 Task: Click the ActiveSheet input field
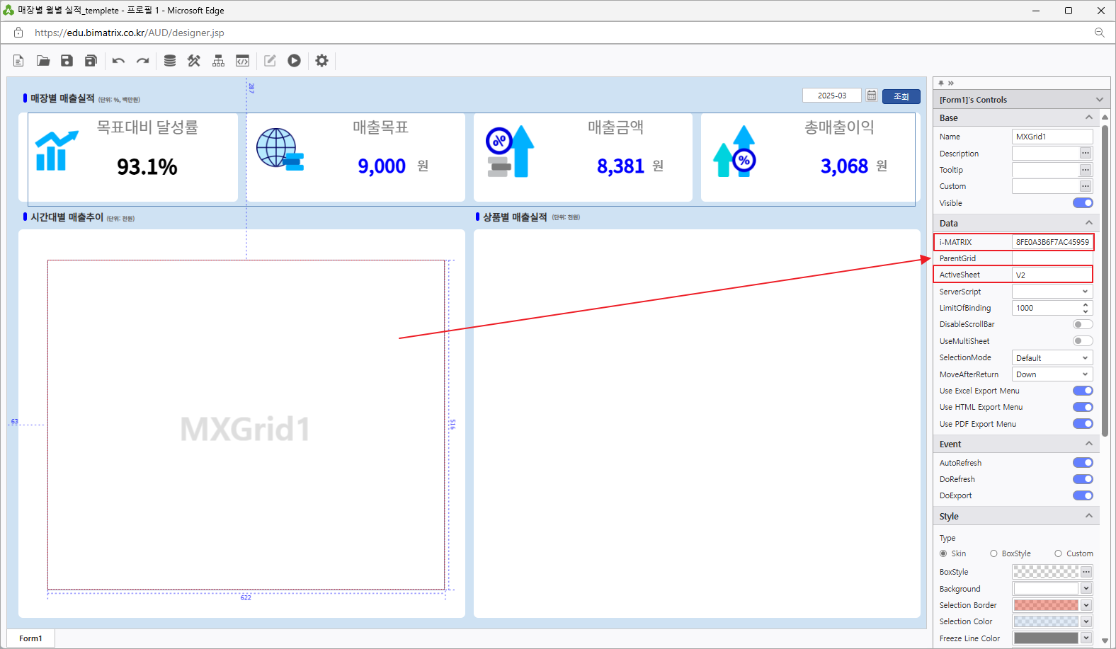point(1051,275)
